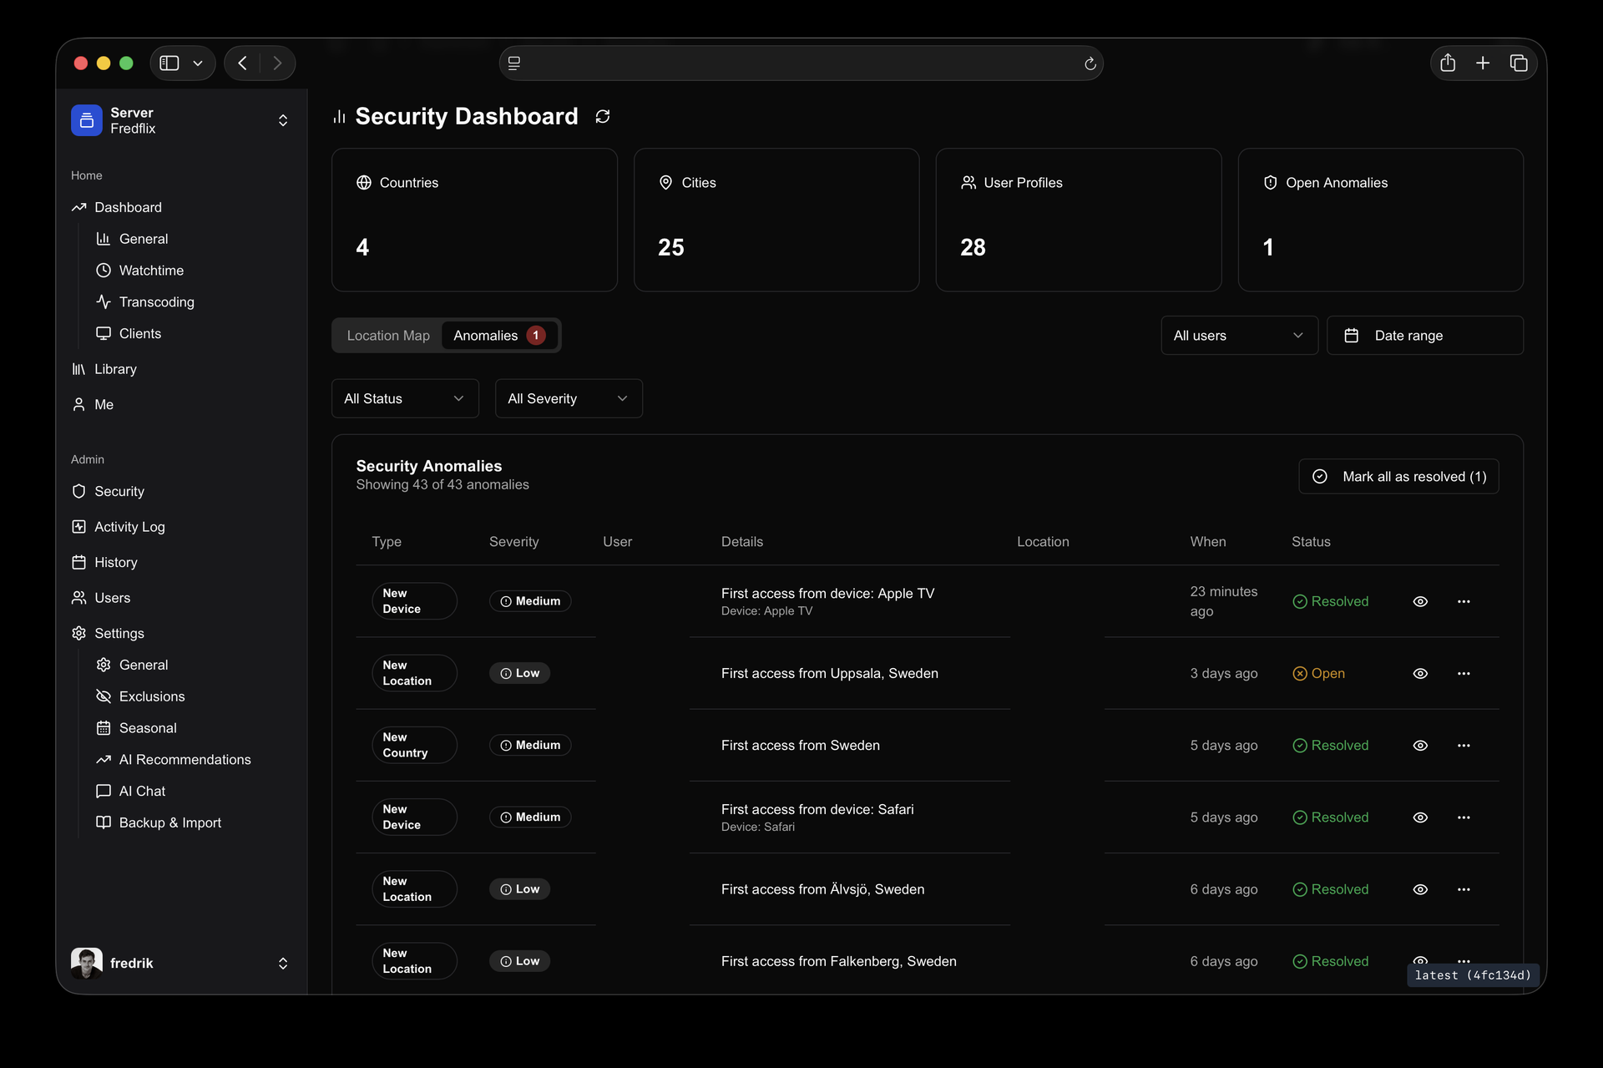The width and height of the screenshot is (1603, 1068).
Task: Open Activity Log icon in sidebar
Action: pos(79,527)
